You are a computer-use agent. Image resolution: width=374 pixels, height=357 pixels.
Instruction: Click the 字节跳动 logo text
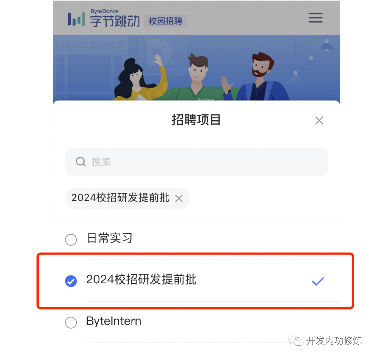point(115,21)
